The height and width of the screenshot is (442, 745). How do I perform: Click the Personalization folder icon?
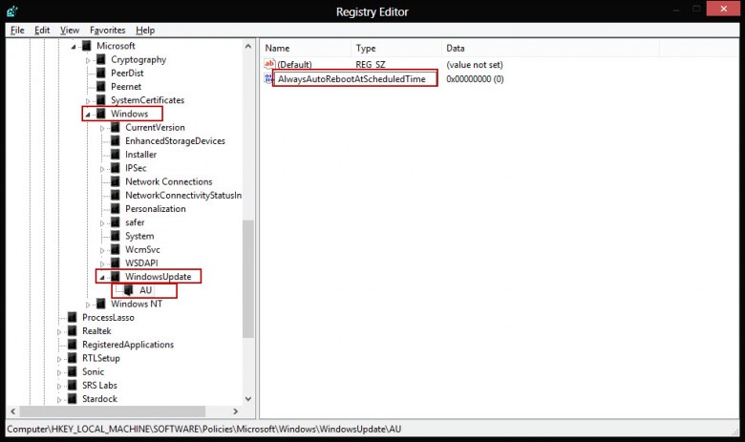(115, 208)
